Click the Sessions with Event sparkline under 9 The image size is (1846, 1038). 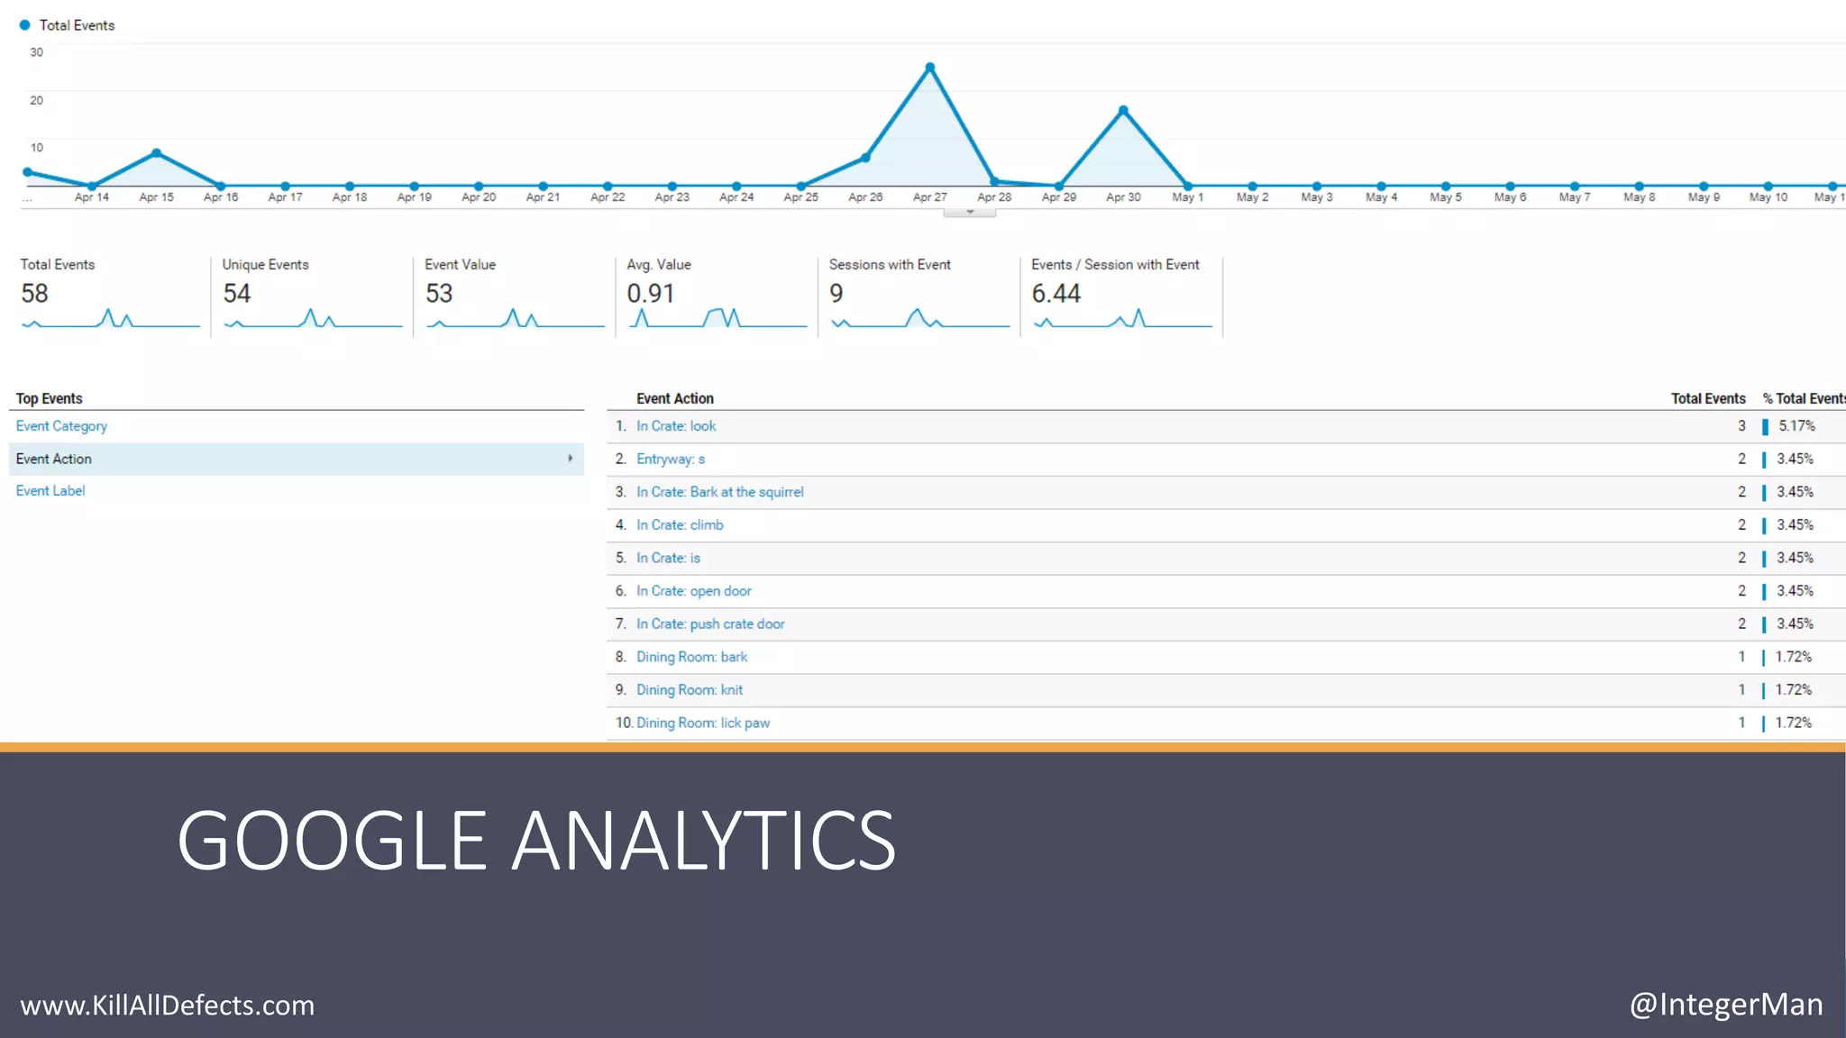tap(920, 318)
